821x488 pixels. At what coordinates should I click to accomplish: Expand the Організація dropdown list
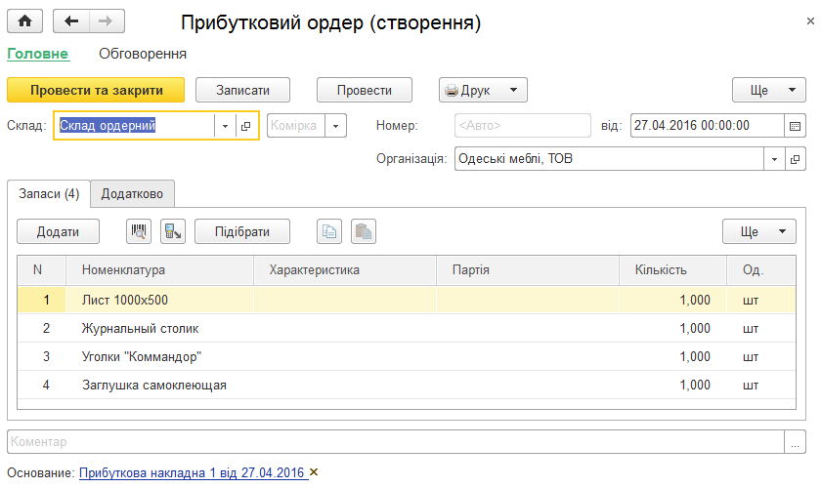click(x=774, y=159)
